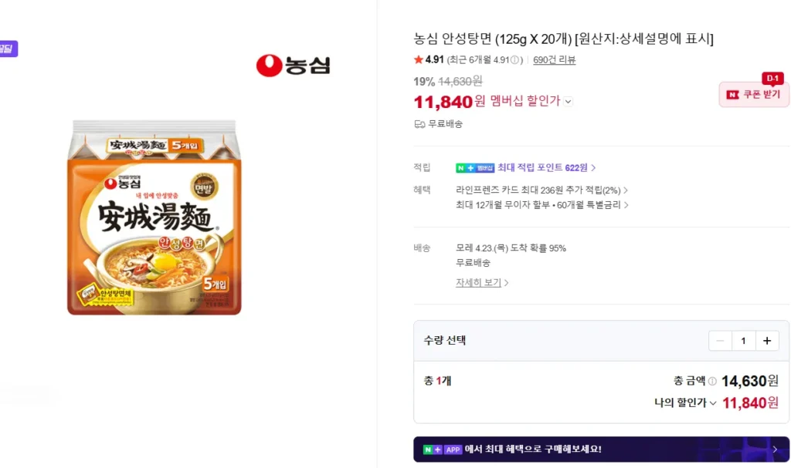Open the 690건 리뷰 link
The image size is (791, 468).
(554, 60)
